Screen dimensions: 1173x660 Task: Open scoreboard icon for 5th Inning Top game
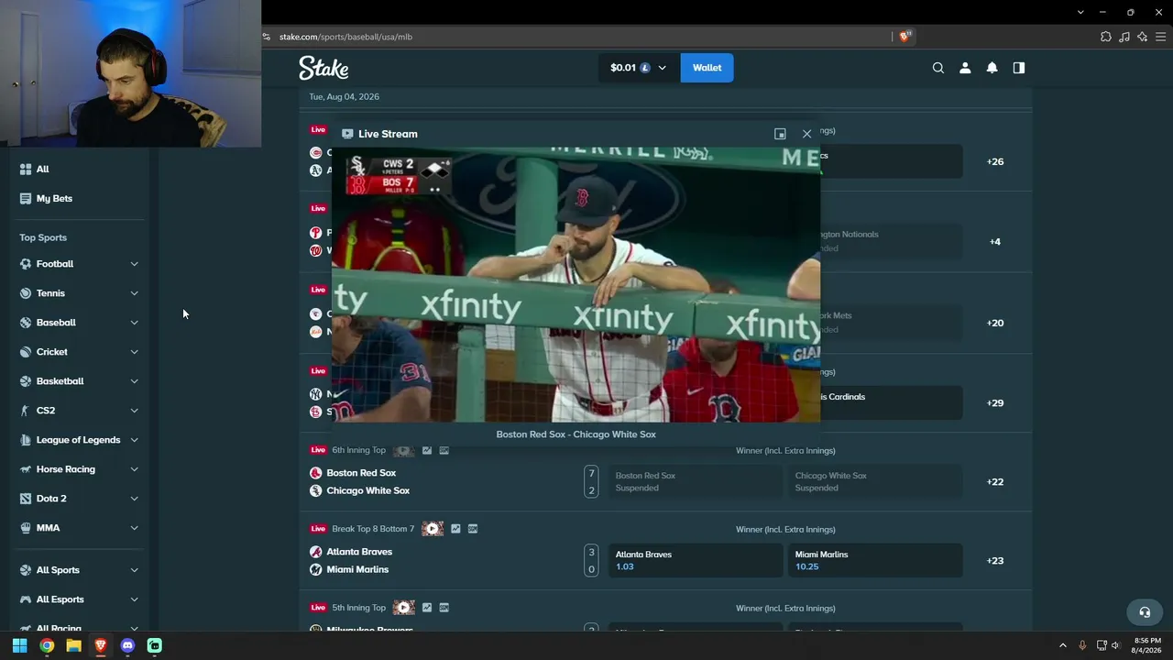coord(444,608)
